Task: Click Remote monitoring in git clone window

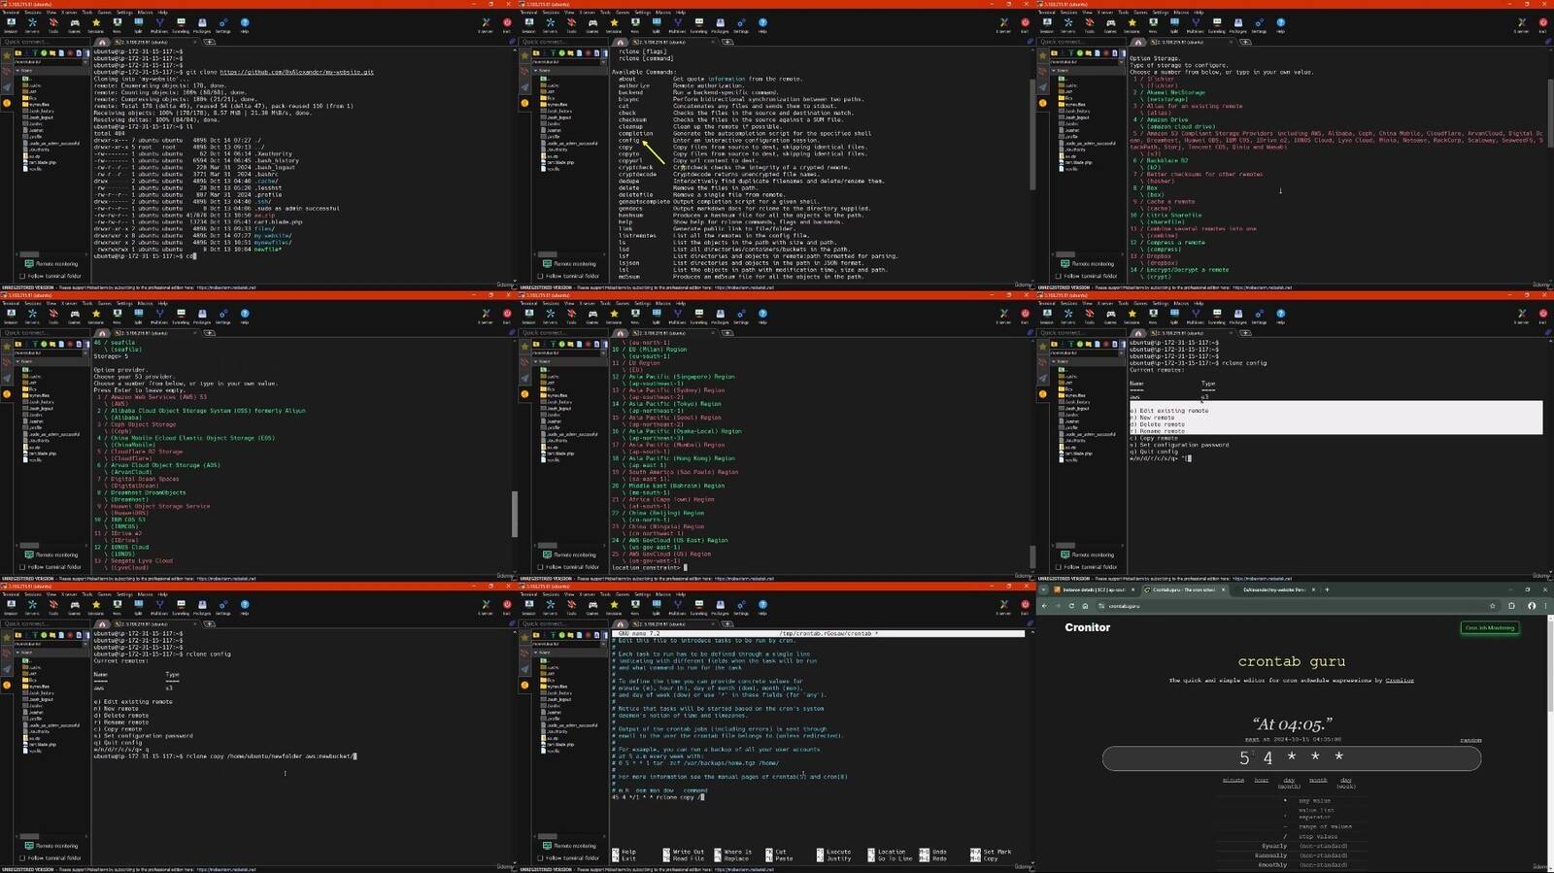Action: (x=51, y=263)
